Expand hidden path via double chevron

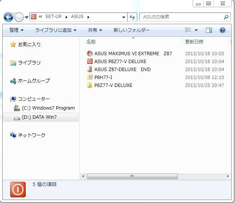click(x=40, y=17)
